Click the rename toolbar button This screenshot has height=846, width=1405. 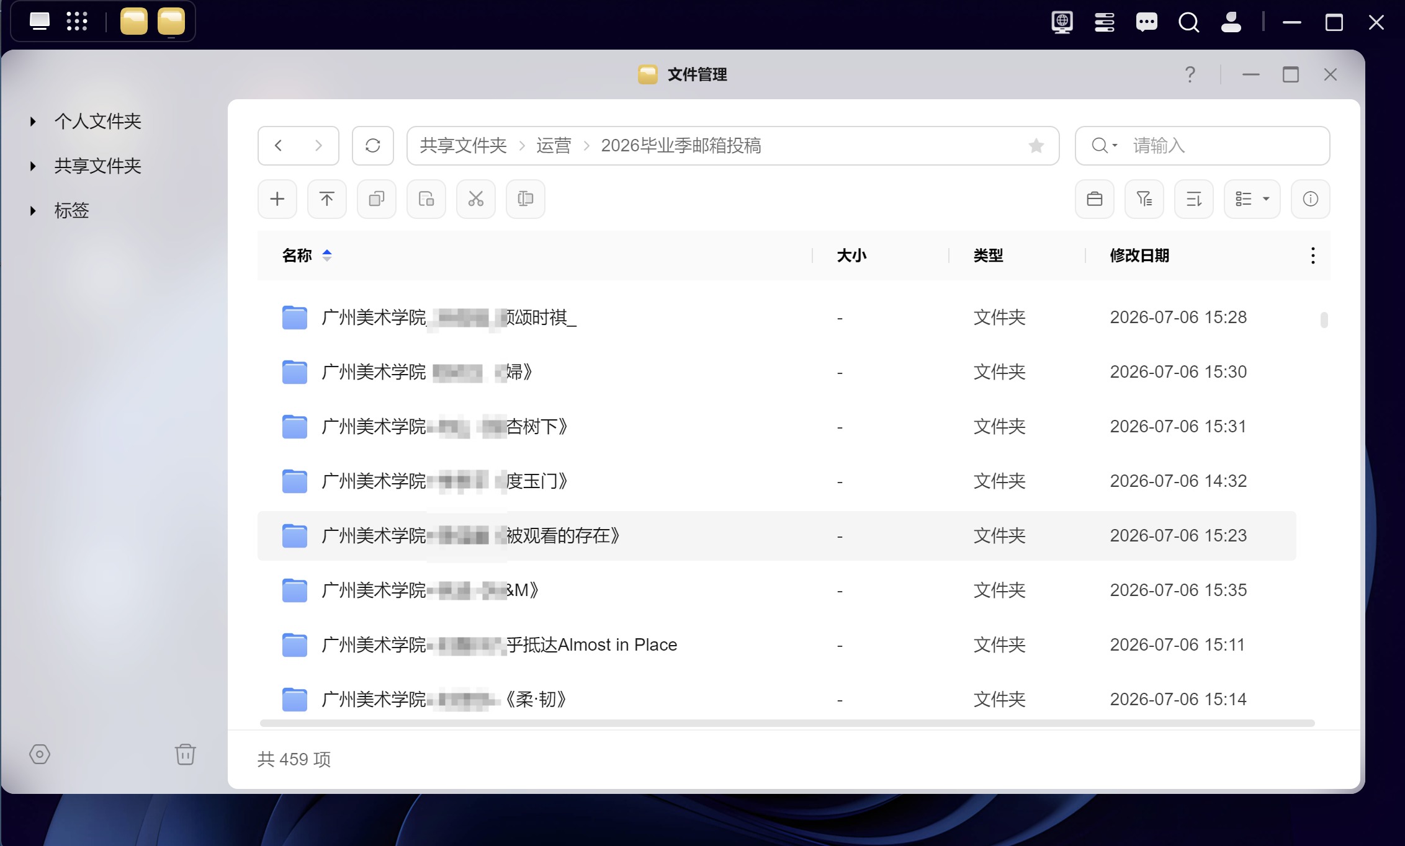click(x=526, y=199)
